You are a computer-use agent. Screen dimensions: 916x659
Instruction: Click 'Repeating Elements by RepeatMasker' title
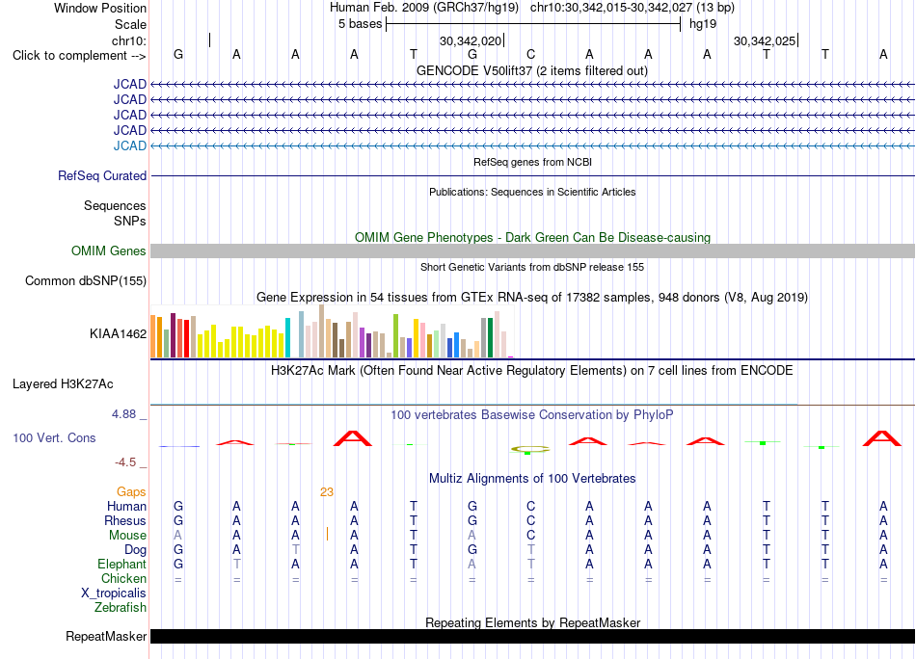click(x=532, y=622)
